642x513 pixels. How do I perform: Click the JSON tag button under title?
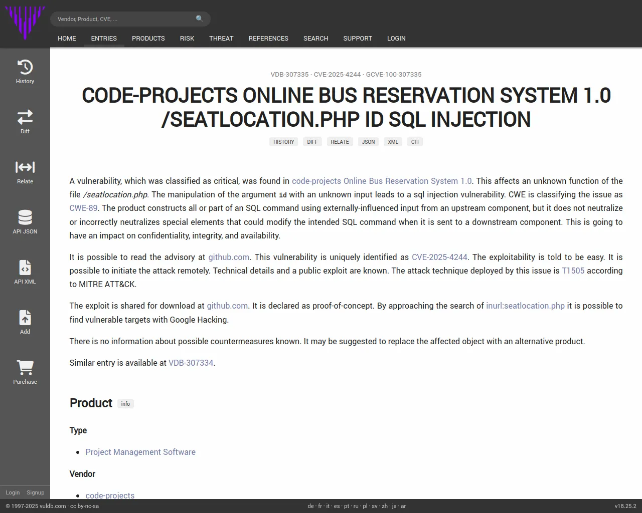(369, 142)
